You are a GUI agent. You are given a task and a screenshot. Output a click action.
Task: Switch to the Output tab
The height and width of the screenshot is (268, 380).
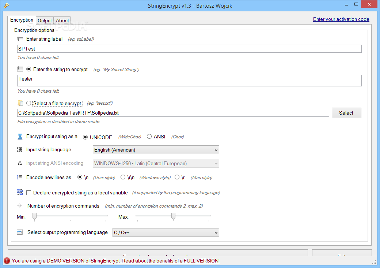point(45,21)
